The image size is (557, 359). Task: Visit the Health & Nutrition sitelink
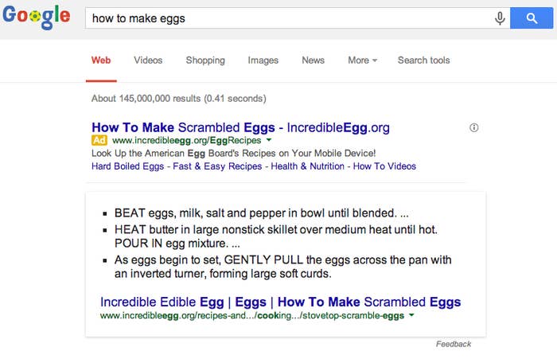click(308, 166)
